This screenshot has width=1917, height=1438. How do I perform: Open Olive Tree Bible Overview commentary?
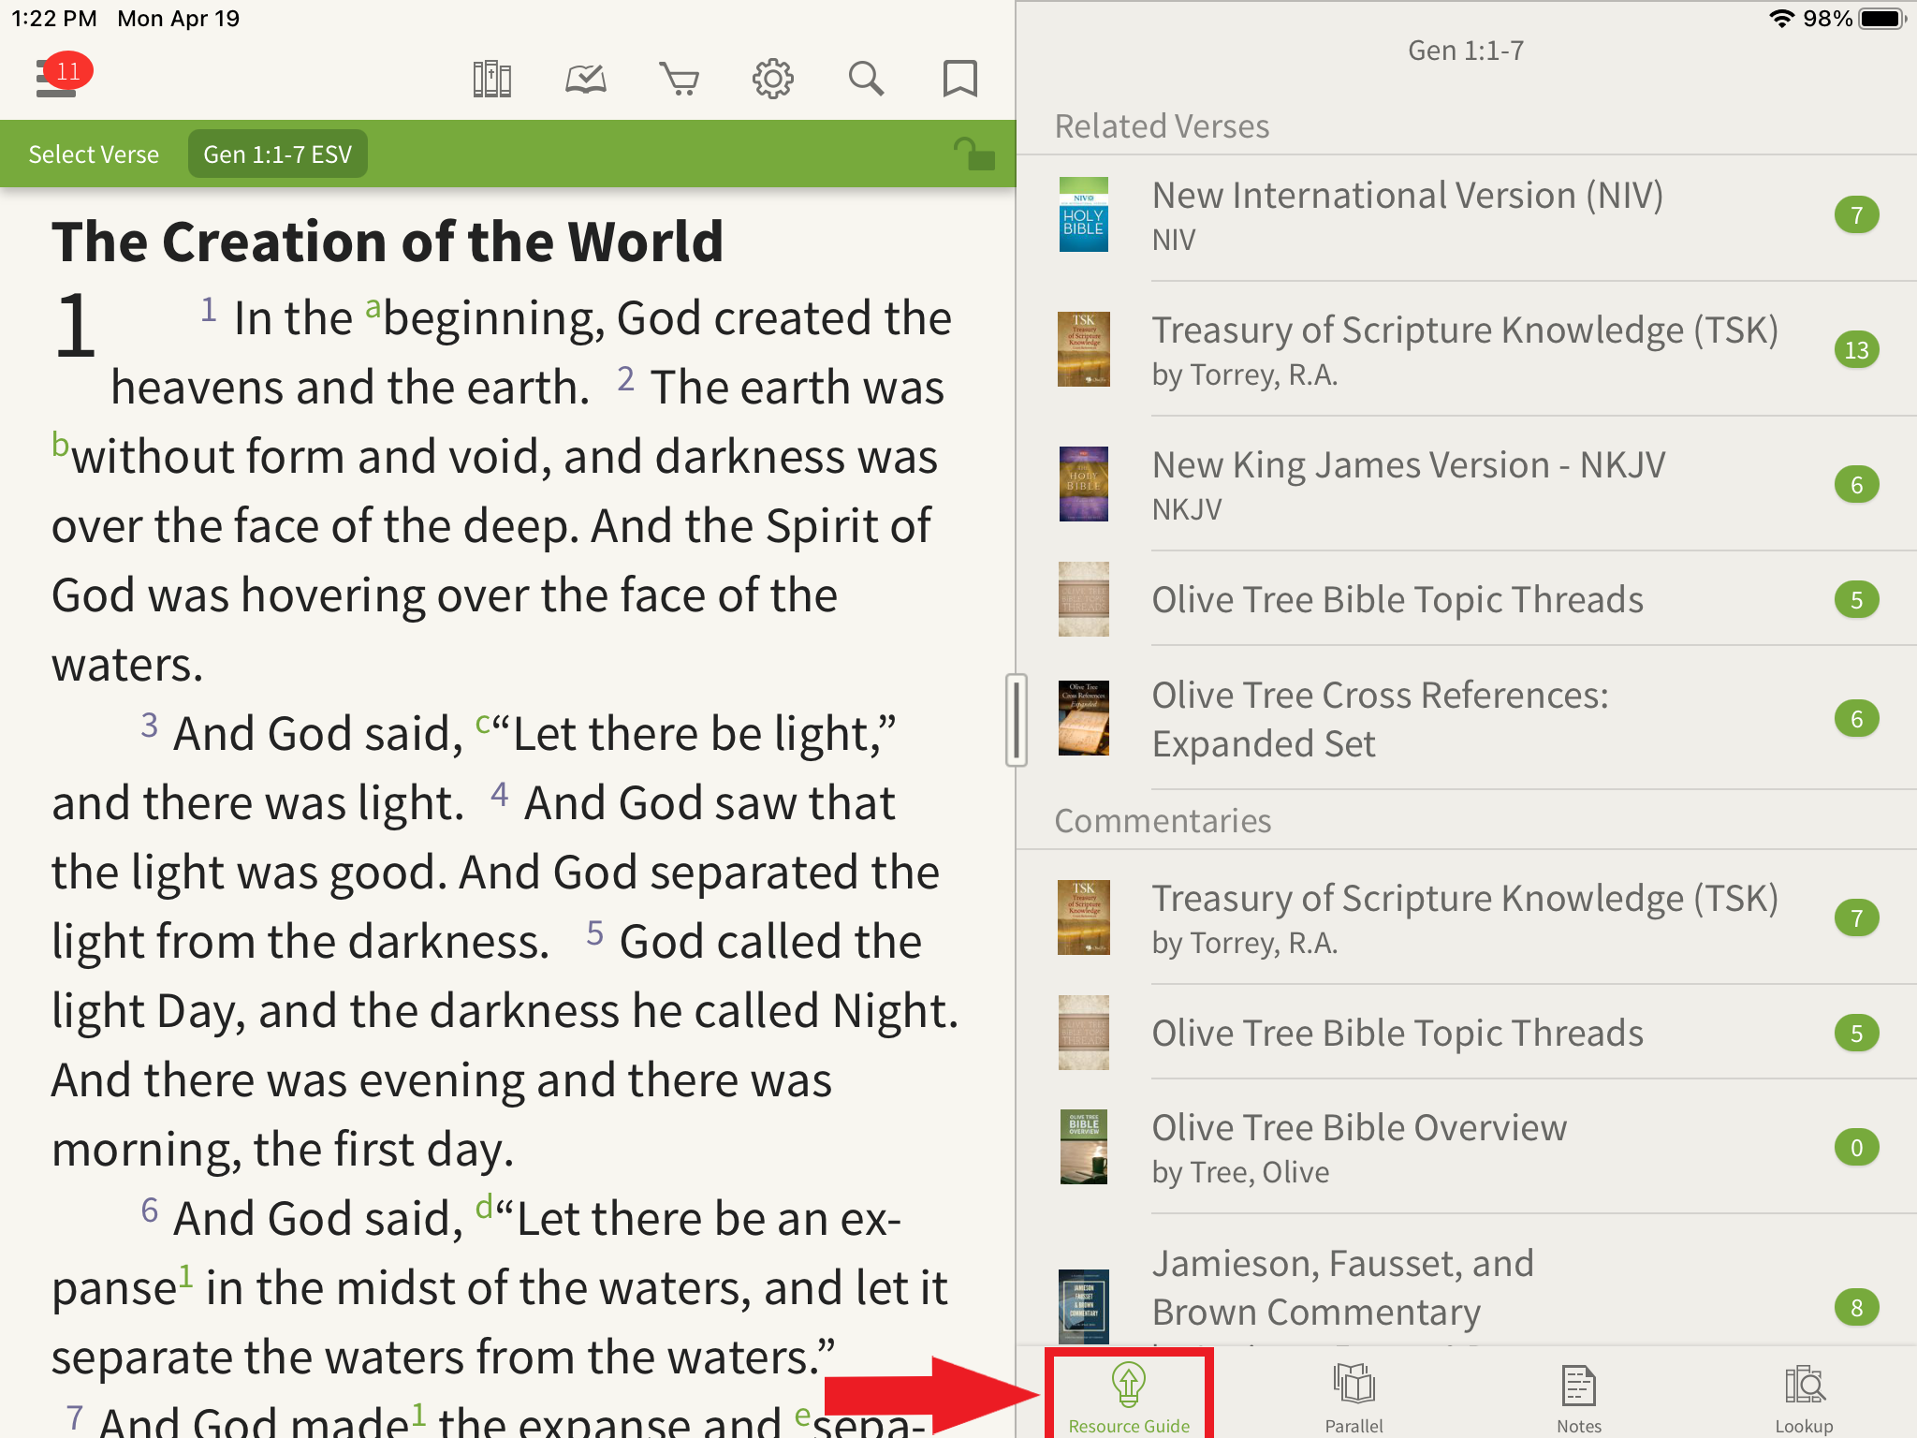pos(1467,1147)
